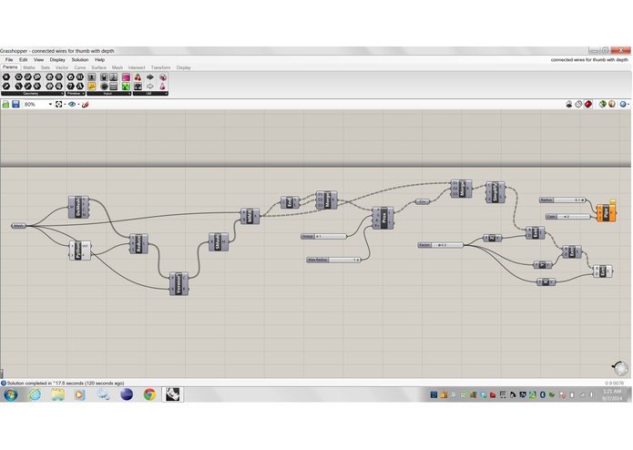The height and width of the screenshot is (450, 633).
Task: Select the DeMesh component
Action: pos(78,208)
